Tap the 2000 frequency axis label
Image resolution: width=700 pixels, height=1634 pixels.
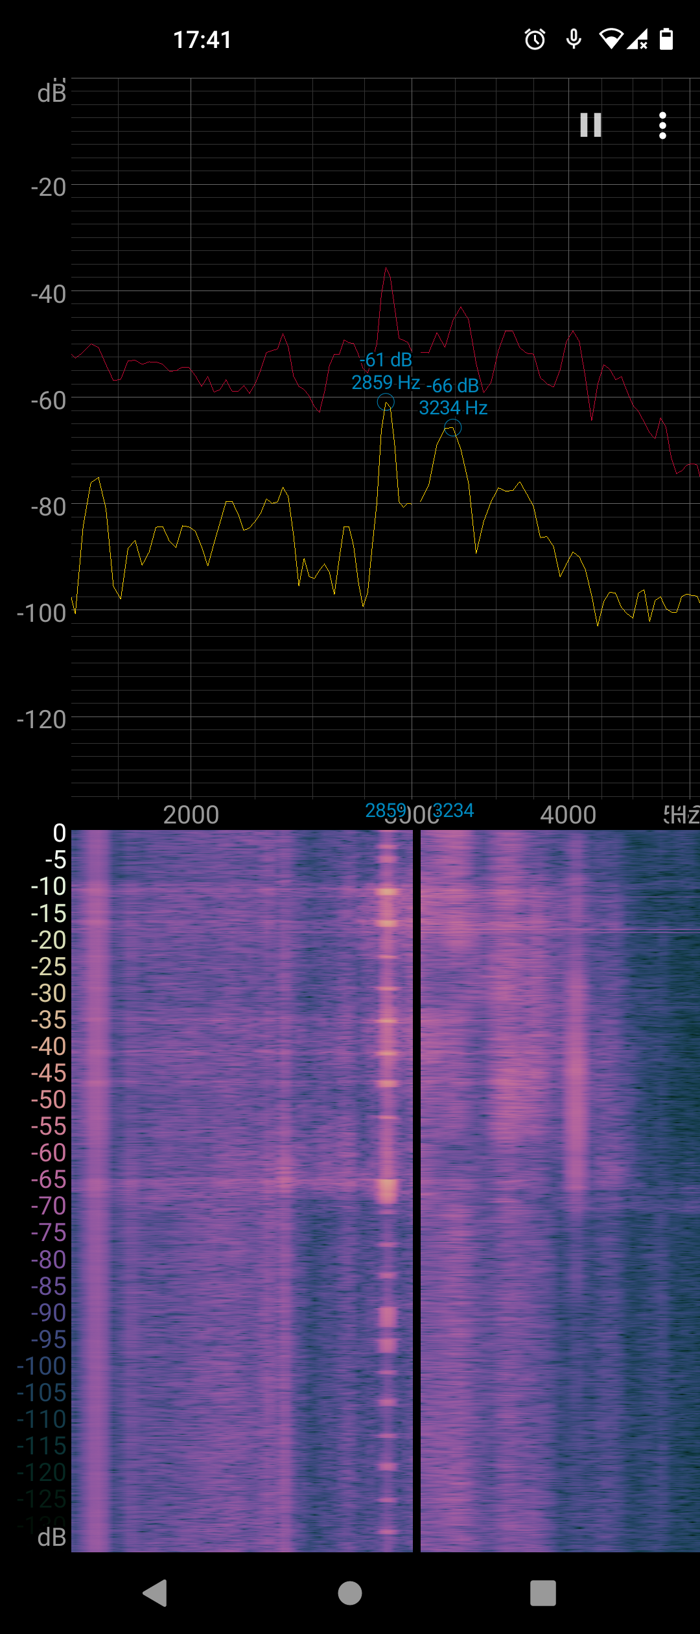[191, 815]
